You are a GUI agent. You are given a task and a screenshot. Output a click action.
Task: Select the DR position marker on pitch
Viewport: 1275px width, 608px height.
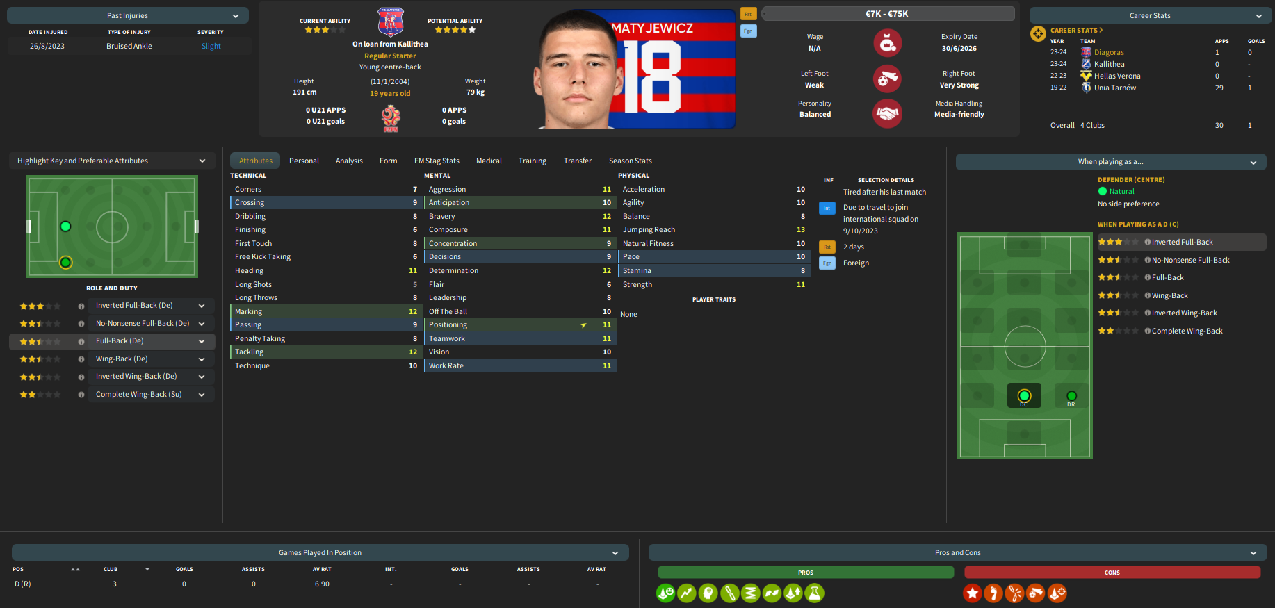1071,396
